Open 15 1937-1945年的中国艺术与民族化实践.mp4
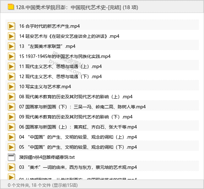The width and height of the screenshot is (204, 189). tap(65, 56)
